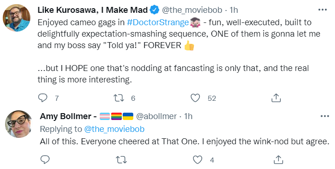View Amy Bollmer's profile picture

pyautogui.click(x=18, y=124)
